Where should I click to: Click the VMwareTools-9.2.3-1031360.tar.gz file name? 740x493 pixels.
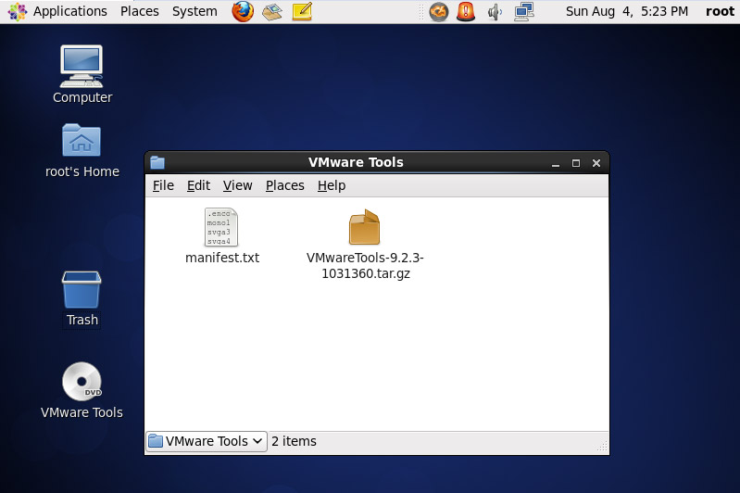(x=365, y=265)
